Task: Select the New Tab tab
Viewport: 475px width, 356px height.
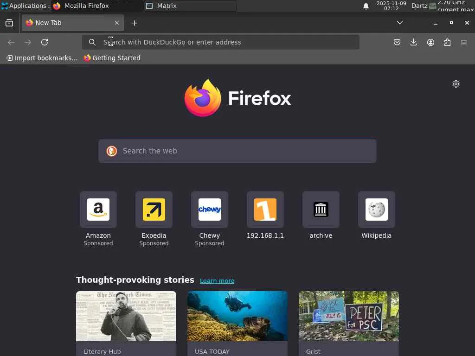Action: pyautogui.click(x=73, y=23)
